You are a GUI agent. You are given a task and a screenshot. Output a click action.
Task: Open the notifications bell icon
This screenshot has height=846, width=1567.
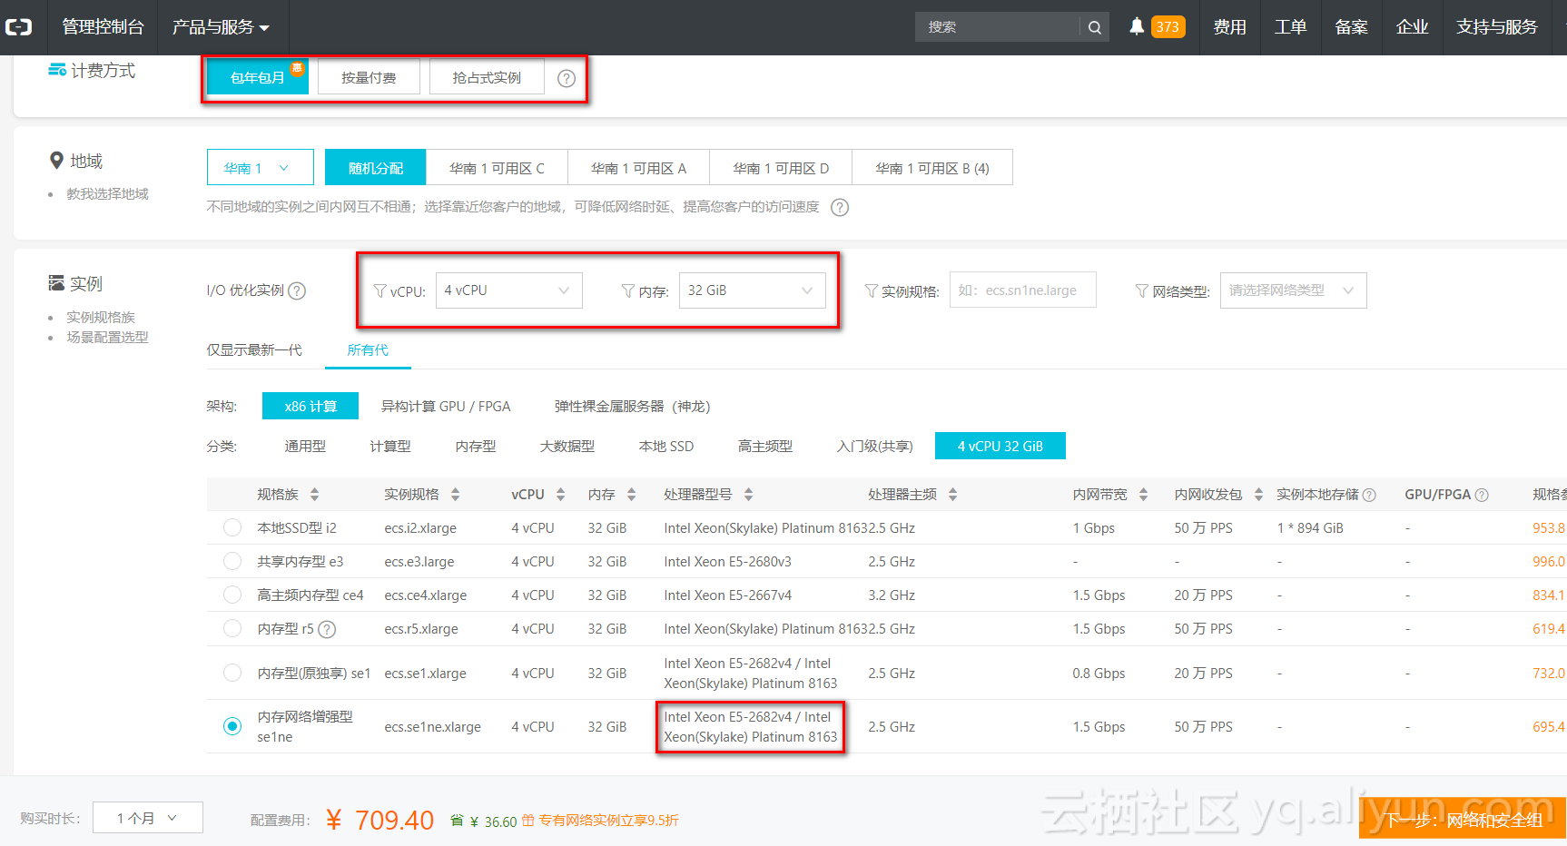pos(1136,26)
